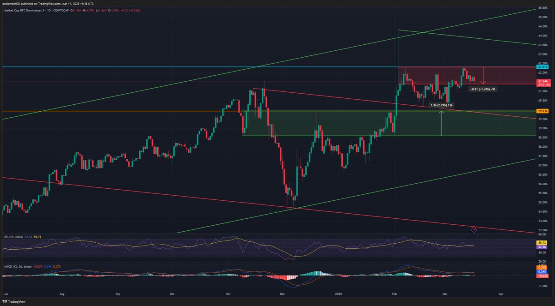
Task: Click the -1.00% MACD scale label
Action: 543,285
